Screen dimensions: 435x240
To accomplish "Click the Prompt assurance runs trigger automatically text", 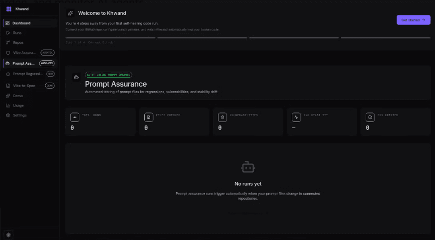I will (248, 196).
